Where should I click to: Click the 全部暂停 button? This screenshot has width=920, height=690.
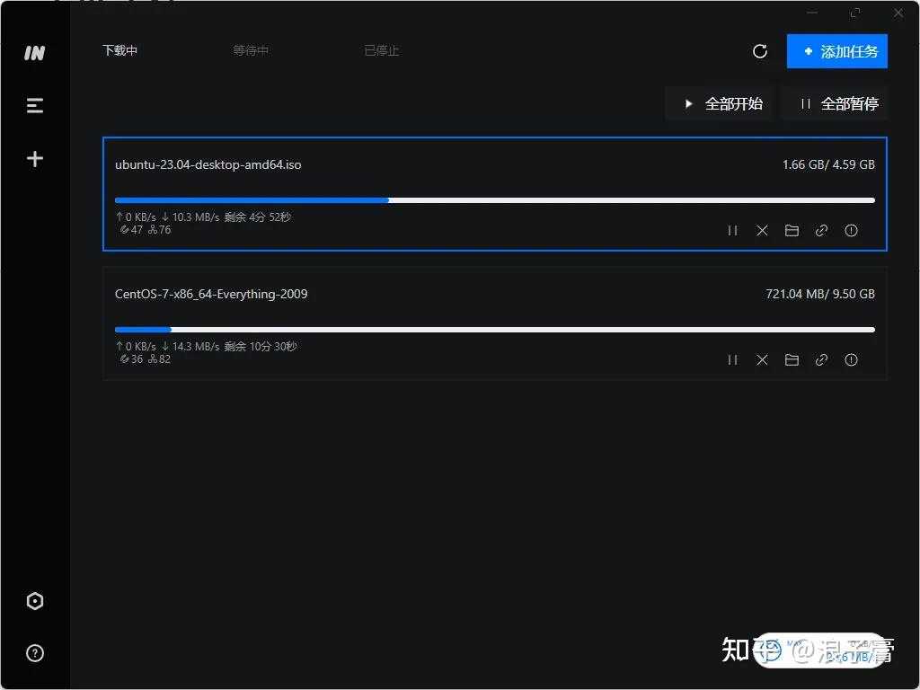click(837, 104)
